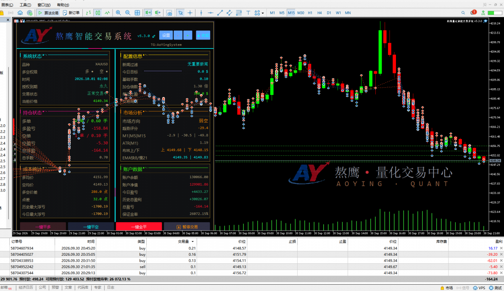Enable Algo Trading (算法交易) button
Viewport: 504px width, 291px height.
click(x=48, y=13)
